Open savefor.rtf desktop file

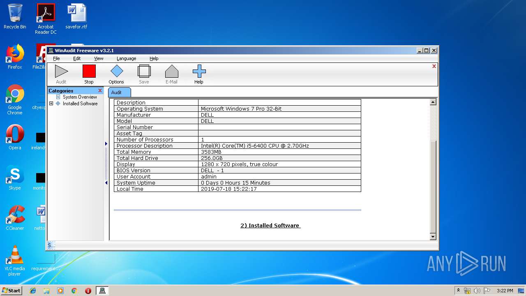76,16
